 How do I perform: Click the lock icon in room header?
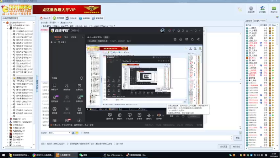click(181, 39)
